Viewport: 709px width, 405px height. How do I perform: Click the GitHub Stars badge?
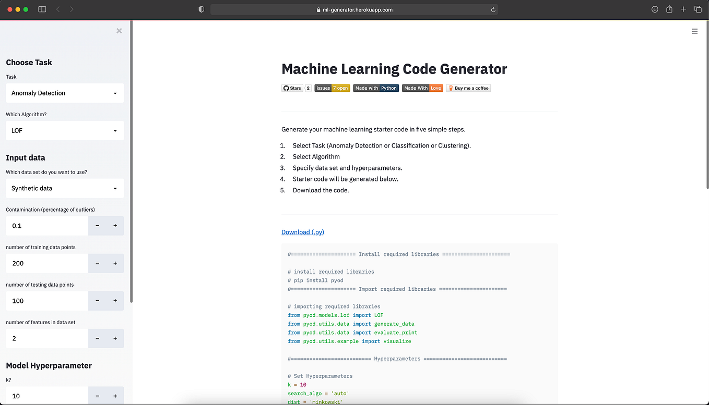pyautogui.click(x=292, y=88)
